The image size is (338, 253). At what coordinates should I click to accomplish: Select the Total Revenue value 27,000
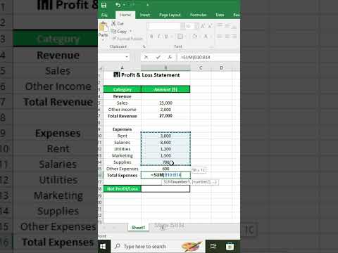tap(165, 116)
